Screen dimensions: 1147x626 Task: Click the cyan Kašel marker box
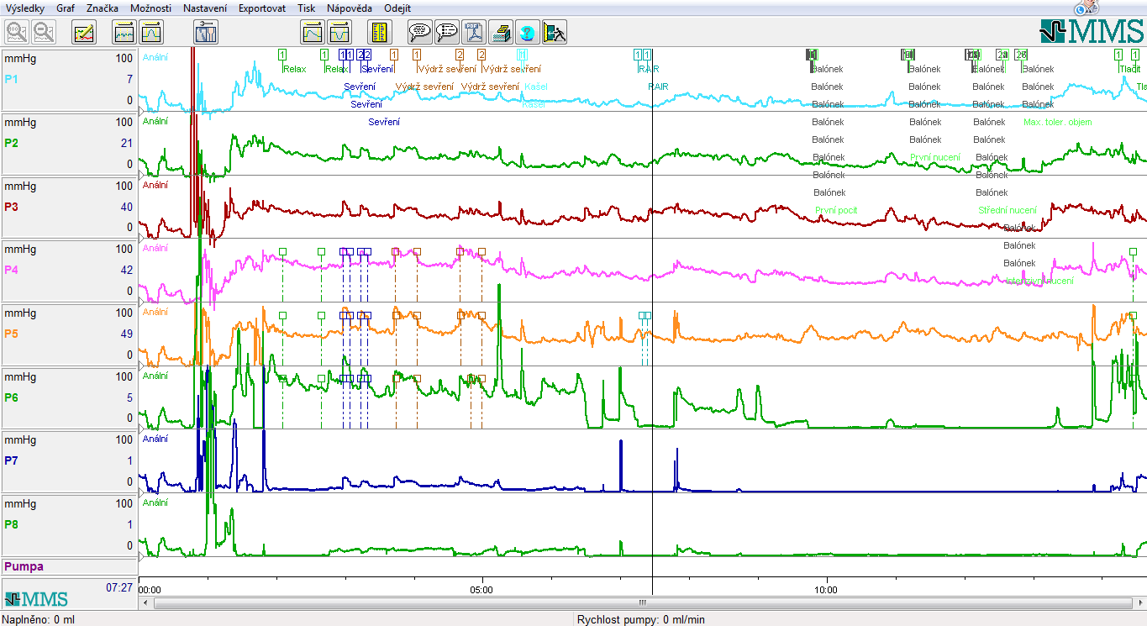click(x=522, y=54)
